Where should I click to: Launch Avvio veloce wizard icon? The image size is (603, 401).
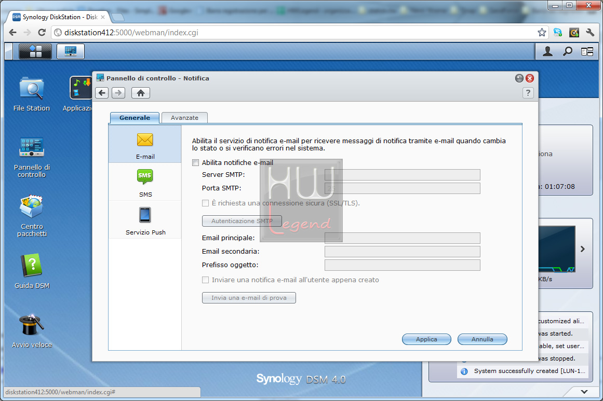coord(32,331)
